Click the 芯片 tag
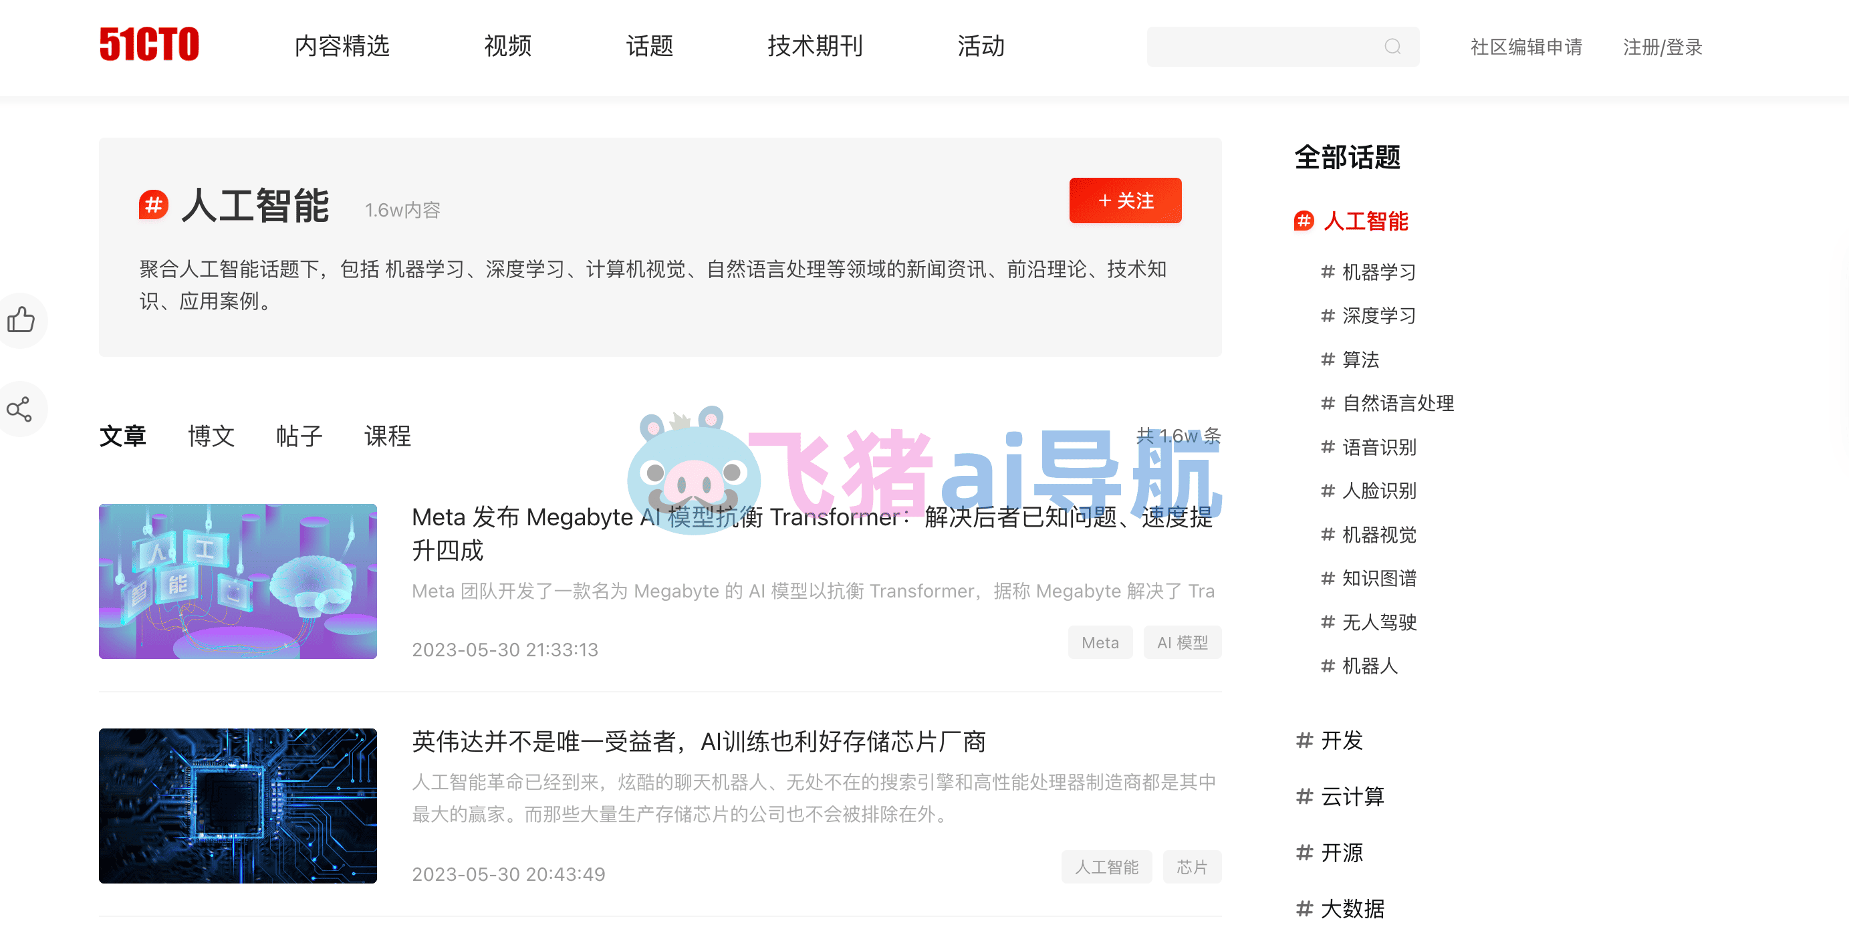1849x941 pixels. 1191,867
